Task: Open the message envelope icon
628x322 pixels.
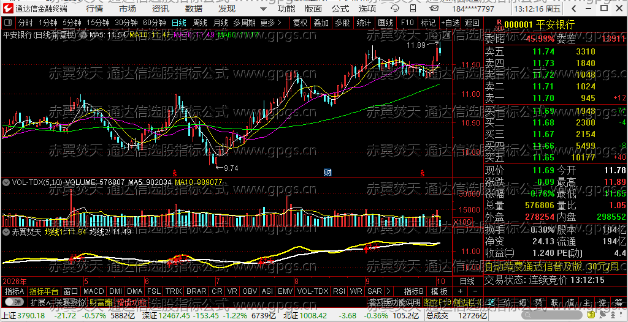Action: 434,9
